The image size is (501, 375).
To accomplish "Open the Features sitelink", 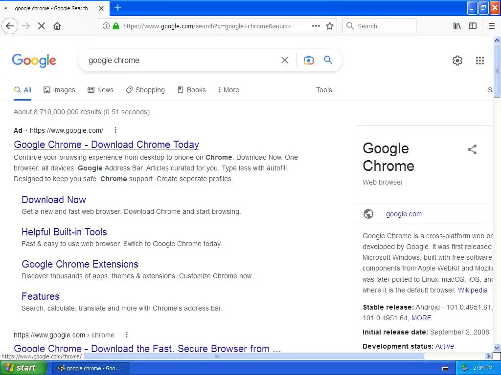I will coord(41,296).
